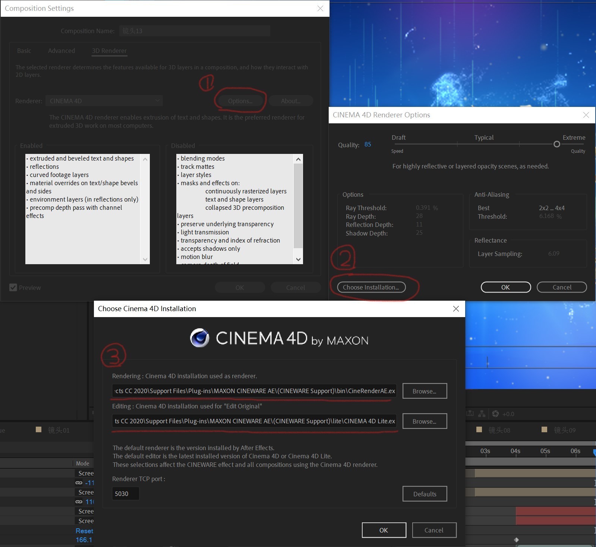
Task: Click Browse... for the Rendering path
Action: click(425, 391)
